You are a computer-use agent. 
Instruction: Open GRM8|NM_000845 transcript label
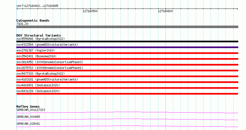28,117
